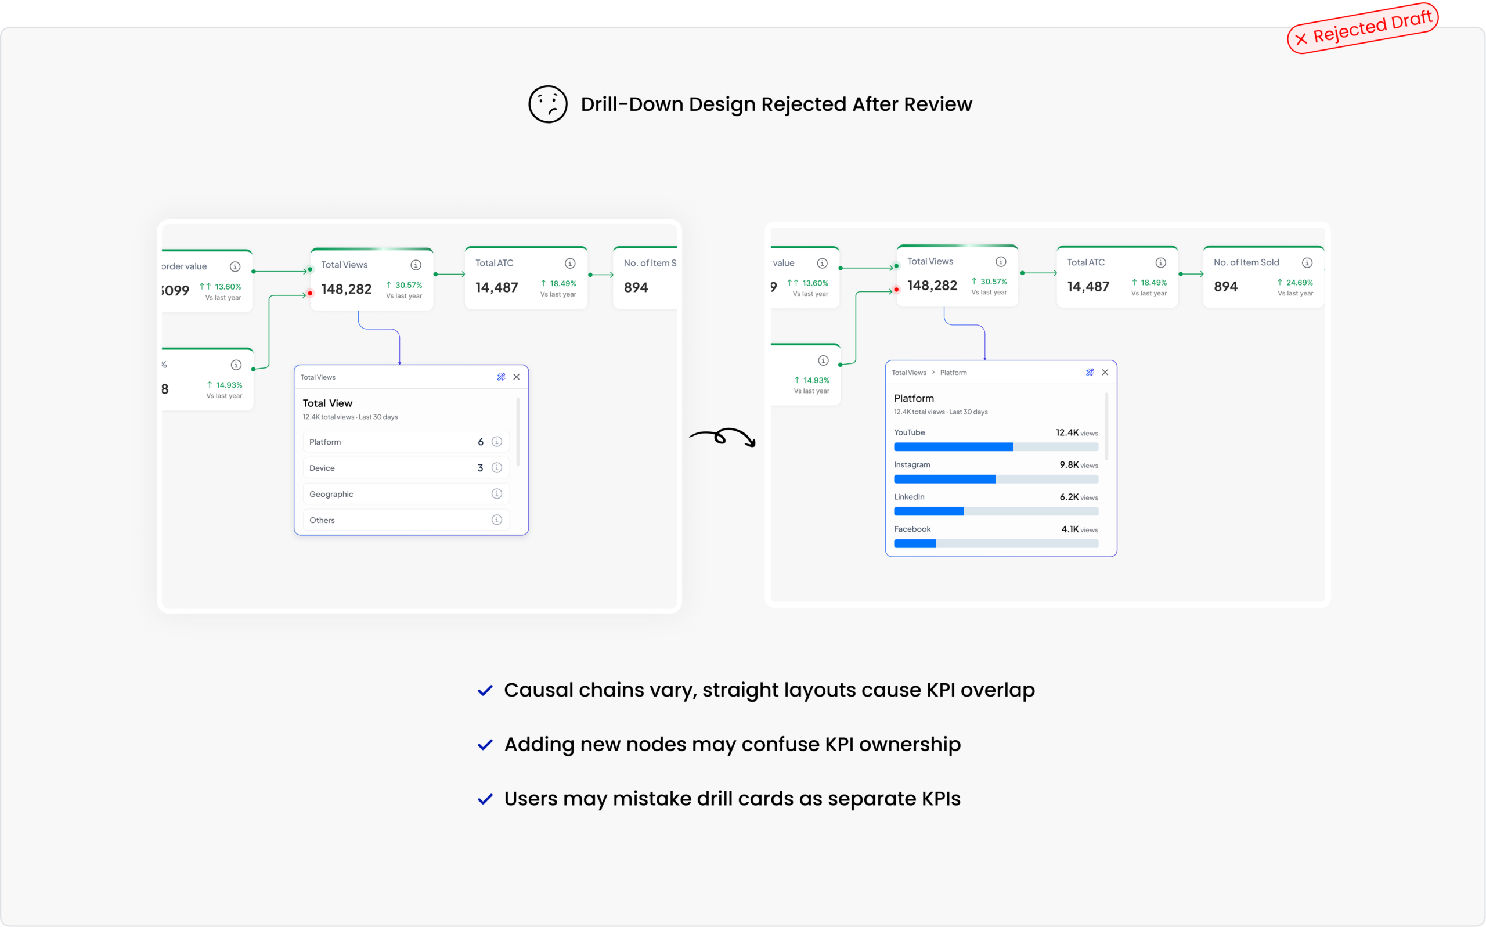Click the scrollbar in the Total View popup
This screenshot has height=927, width=1486.
[518, 432]
